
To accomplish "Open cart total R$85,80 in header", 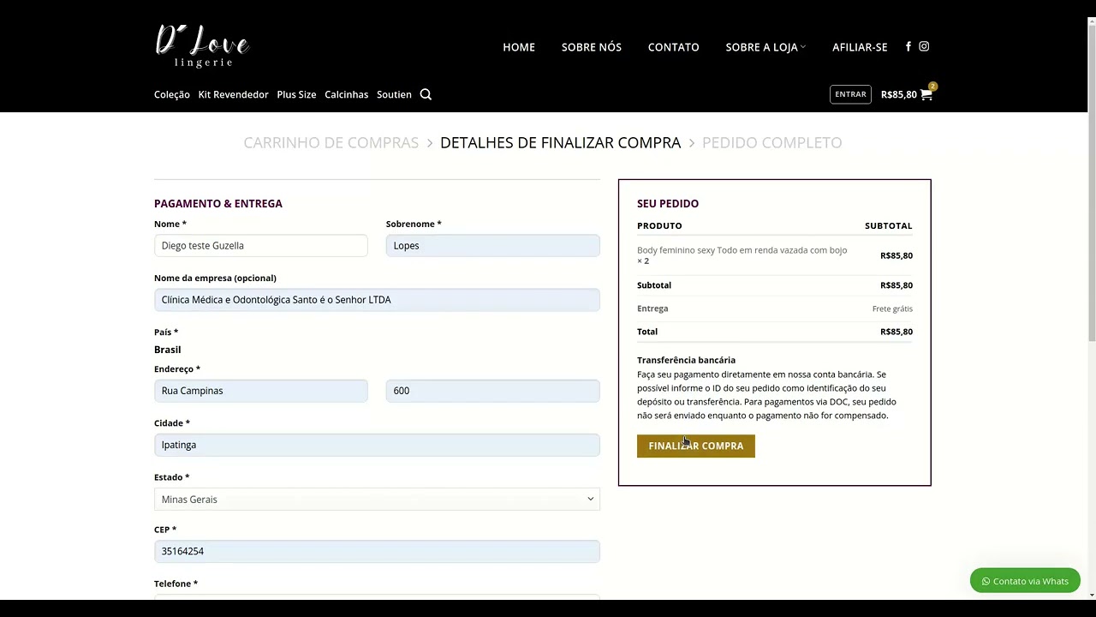I will 898,94.
